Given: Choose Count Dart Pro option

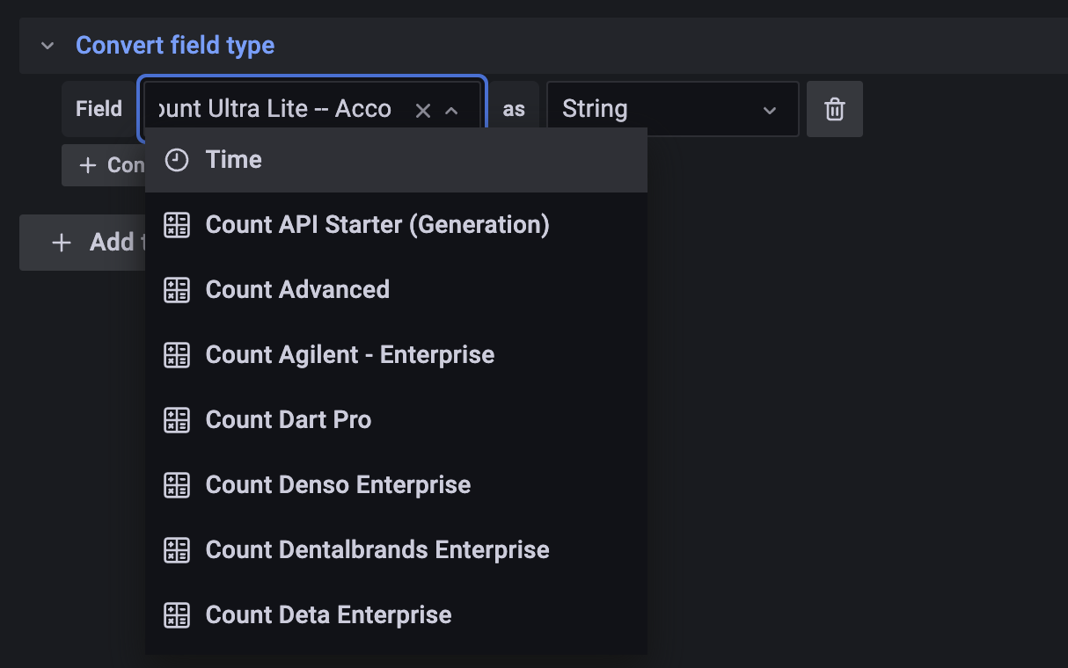Looking at the screenshot, I should [396, 420].
